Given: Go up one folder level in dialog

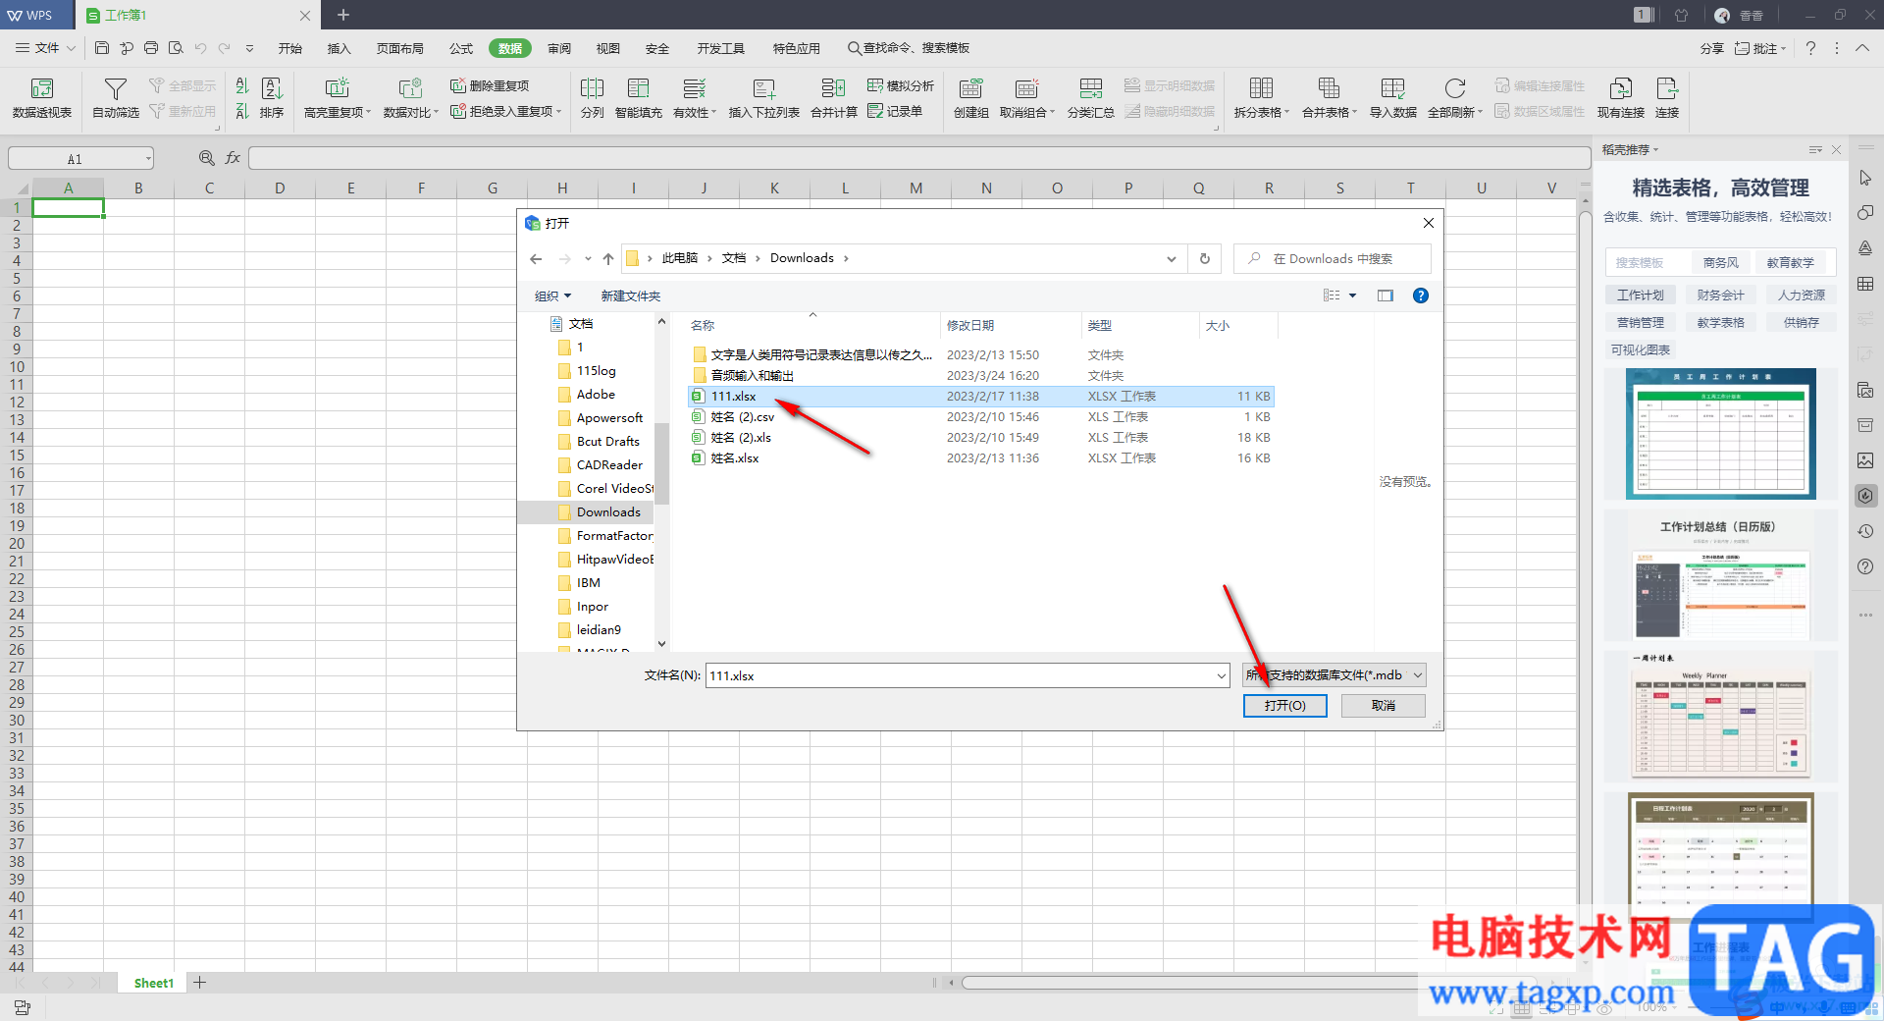Looking at the screenshot, I should click(608, 258).
